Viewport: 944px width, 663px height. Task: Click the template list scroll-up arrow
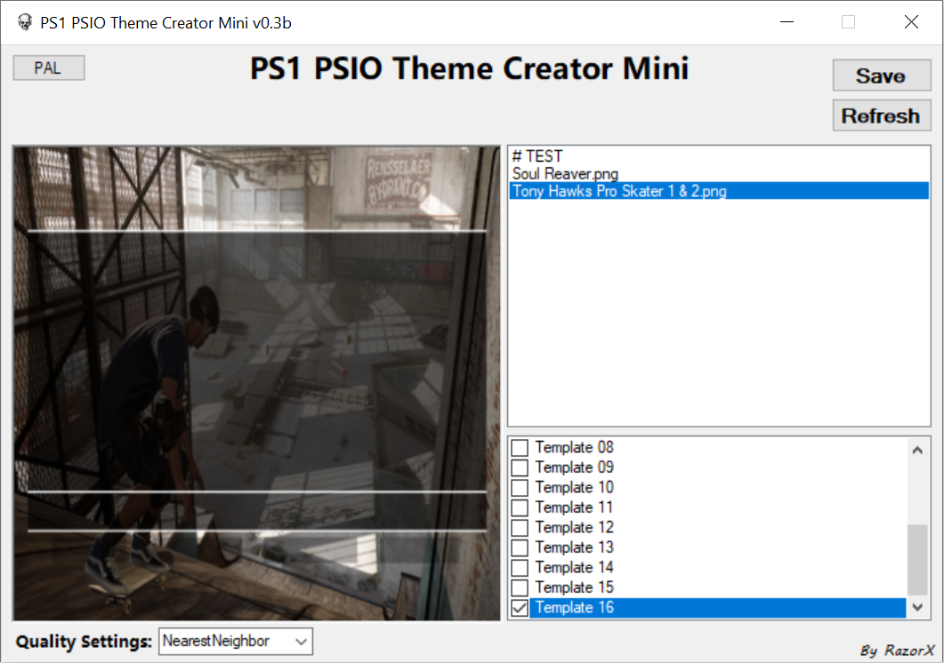pos(917,450)
